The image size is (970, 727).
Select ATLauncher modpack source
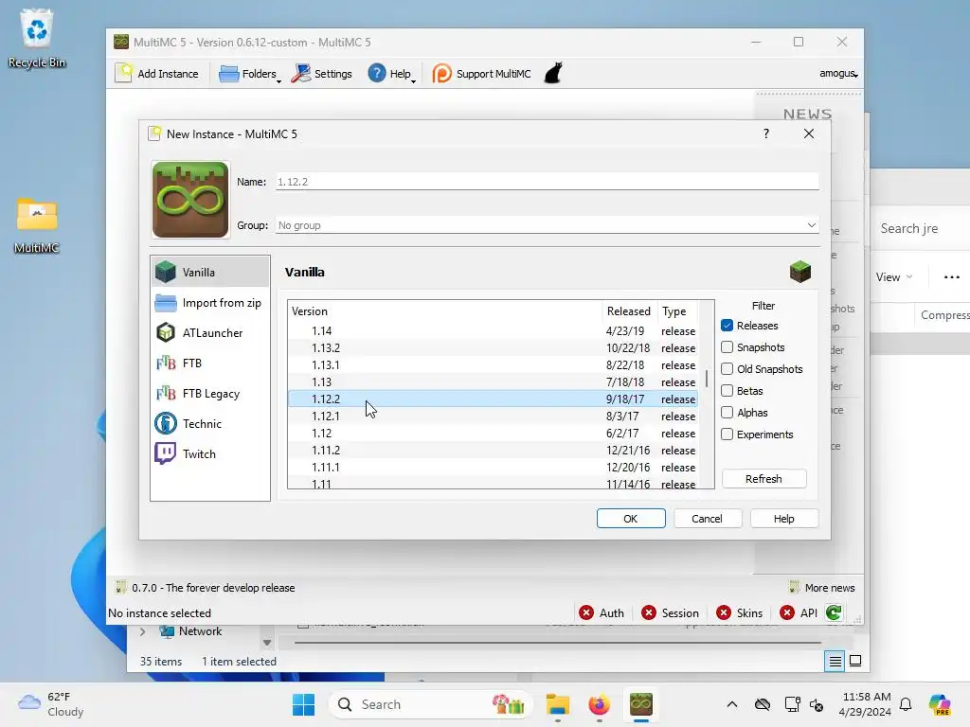210,332
